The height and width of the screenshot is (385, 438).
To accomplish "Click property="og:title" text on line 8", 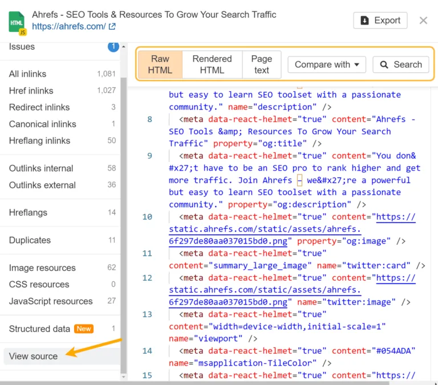I will pyautogui.click(x=260, y=144).
